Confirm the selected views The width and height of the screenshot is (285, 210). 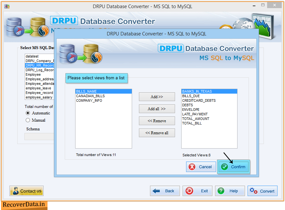234,167
